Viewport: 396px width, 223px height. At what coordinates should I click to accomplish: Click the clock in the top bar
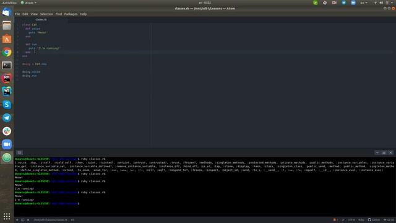click(205, 2)
